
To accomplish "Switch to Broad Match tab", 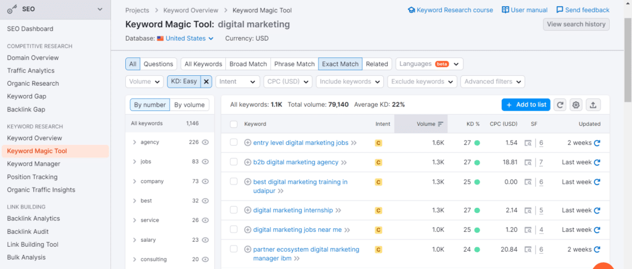I will click(248, 64).
